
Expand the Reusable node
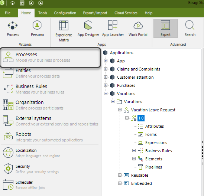[x=120, y=175]
